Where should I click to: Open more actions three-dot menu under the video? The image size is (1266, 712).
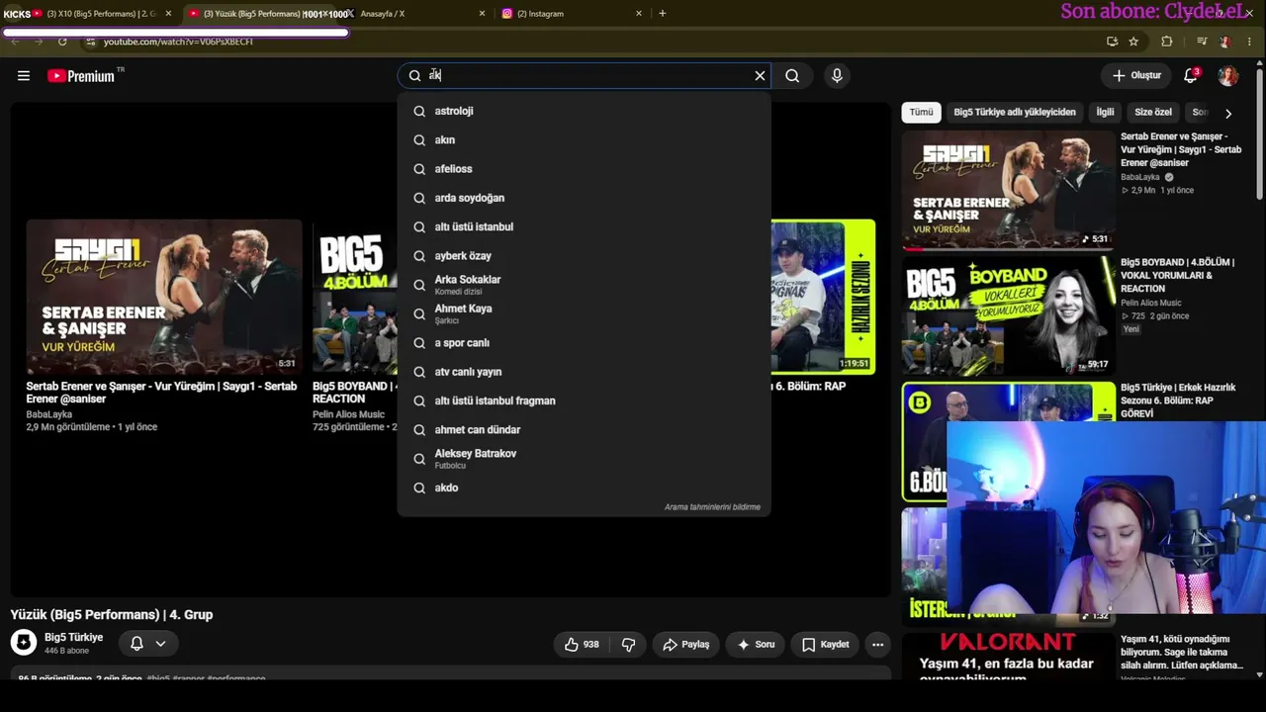(877, 645)
